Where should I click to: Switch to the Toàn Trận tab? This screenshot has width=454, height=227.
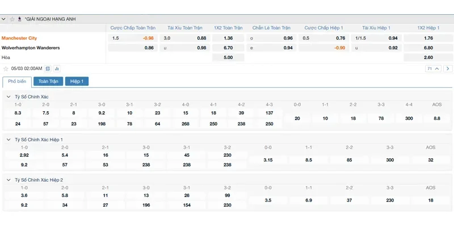(48, 81)
